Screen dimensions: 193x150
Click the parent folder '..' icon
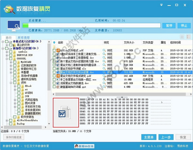click(54, 47)
